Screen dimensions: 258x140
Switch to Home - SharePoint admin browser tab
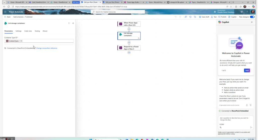coord(60,2)
